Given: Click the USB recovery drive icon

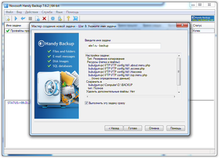Looking at the screenshot, I should click(x=60, y=18).
